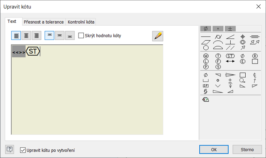Viewport: 266px width, 158px height.
Task: Launch text formatting with pencil button
Action: [157, 36]
